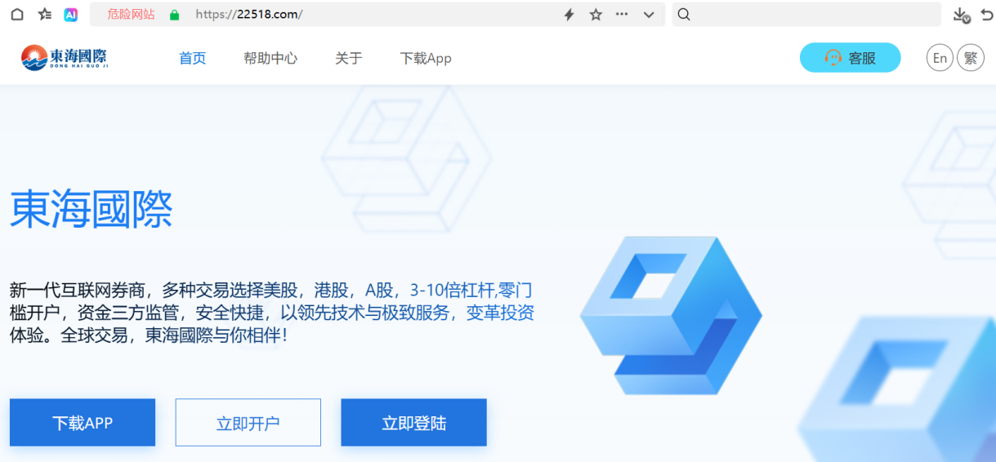Bookmark this page with the star icon
Screen dimensions: 996x462
pyautogui.click(x=596, y=15)
